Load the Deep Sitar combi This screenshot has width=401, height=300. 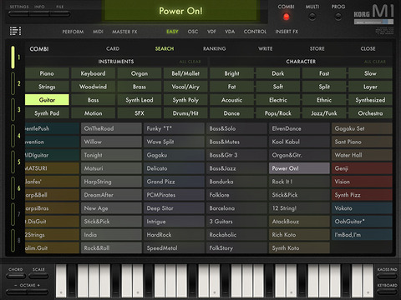pos(174,208)
